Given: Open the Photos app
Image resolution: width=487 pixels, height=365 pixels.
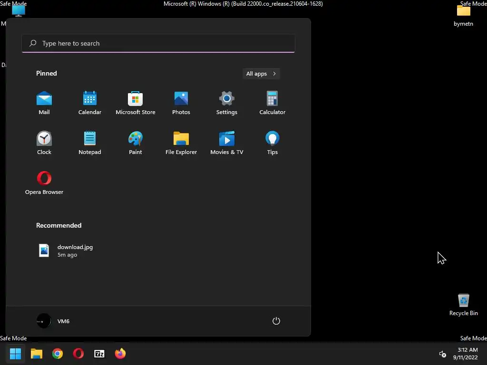Looking at the screenshot, I should point(181,103).
